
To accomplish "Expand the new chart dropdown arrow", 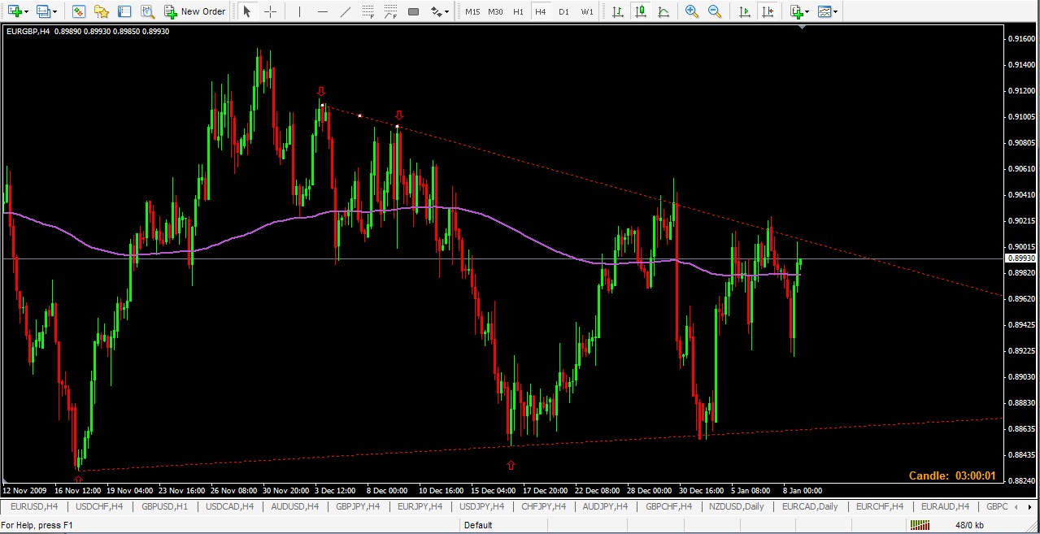I will click(x=27, y=12).
